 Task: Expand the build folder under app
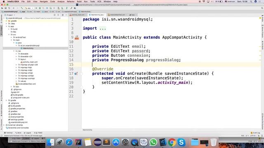pos(9,29)
